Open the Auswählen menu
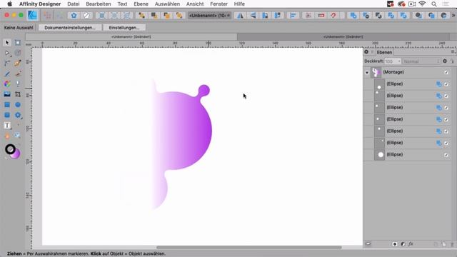 pyautogui.click(x=167, y=4)
